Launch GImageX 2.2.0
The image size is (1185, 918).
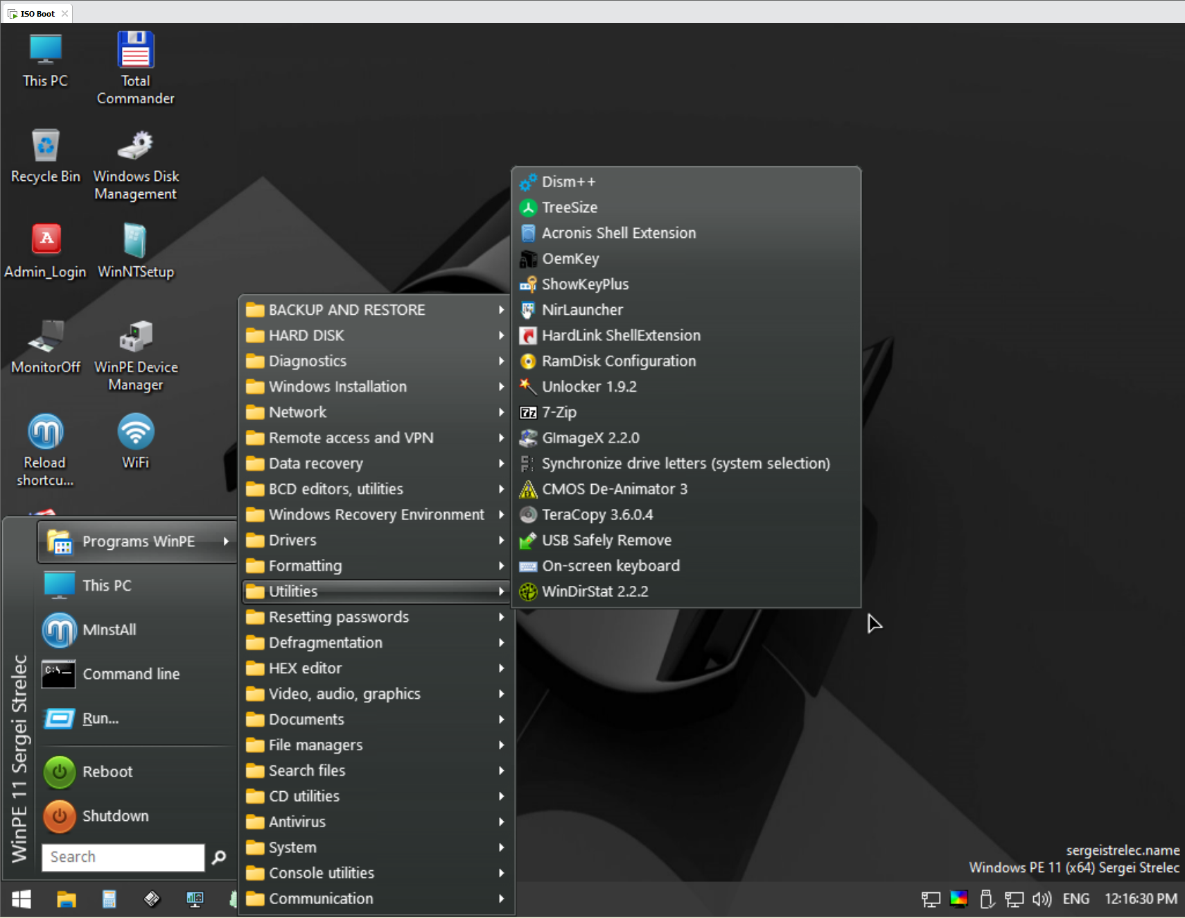click(x=686, y=438)
